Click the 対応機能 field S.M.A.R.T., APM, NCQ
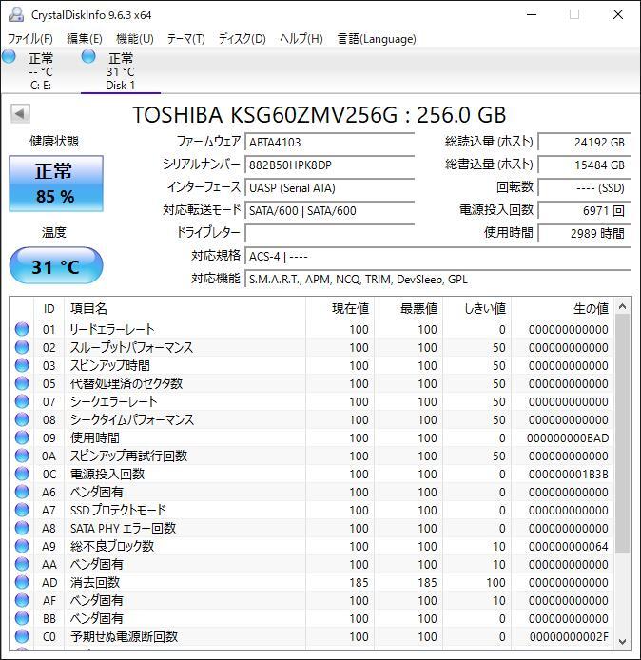 437,280
